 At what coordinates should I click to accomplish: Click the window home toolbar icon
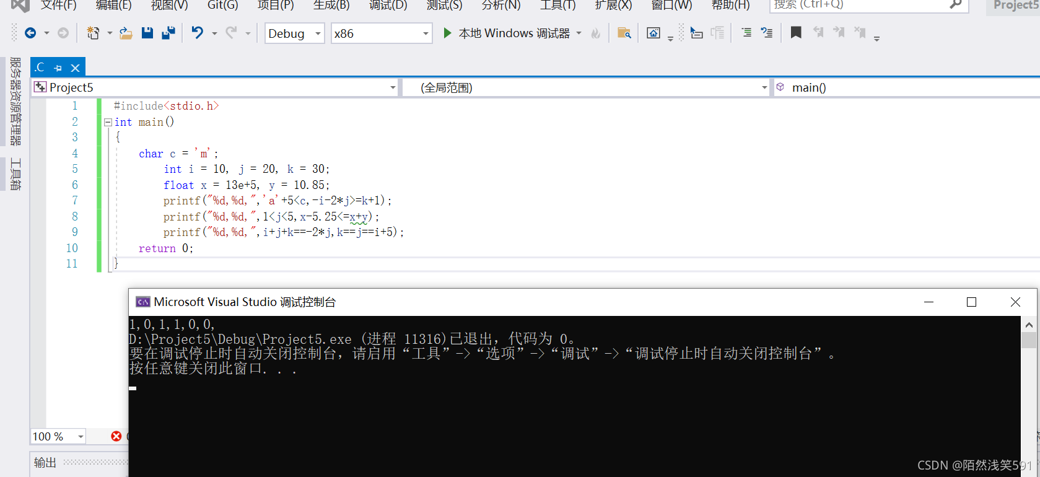653,33
